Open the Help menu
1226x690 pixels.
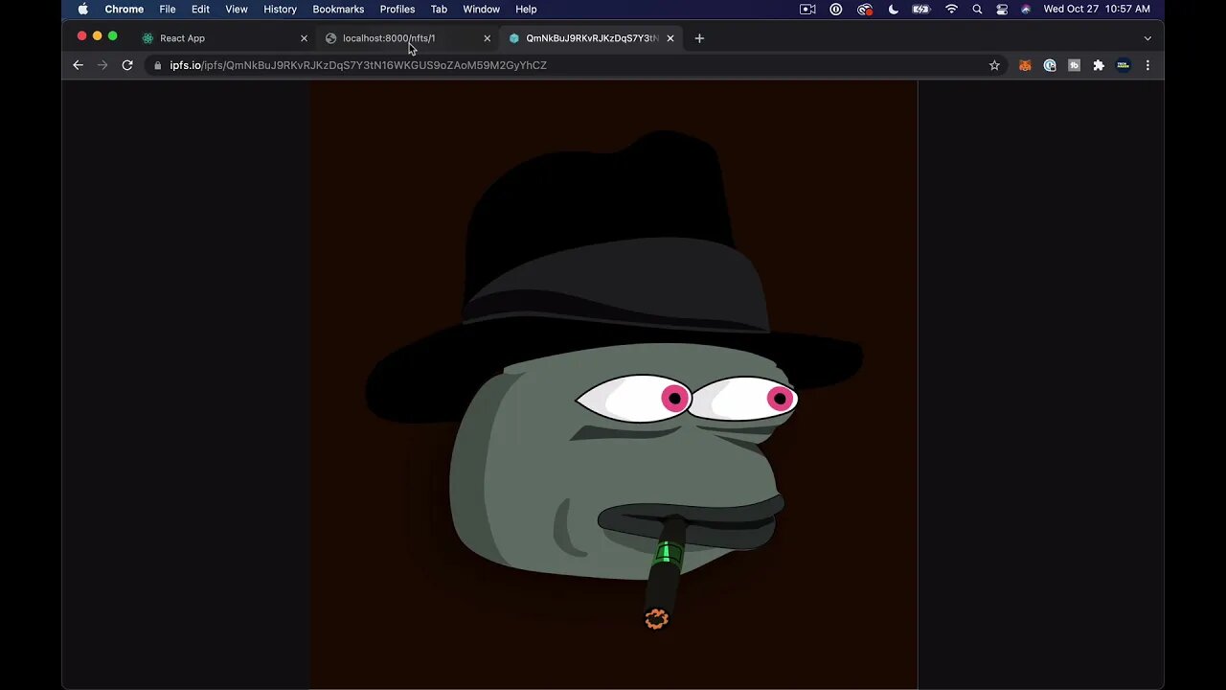[x=526, y=9]
